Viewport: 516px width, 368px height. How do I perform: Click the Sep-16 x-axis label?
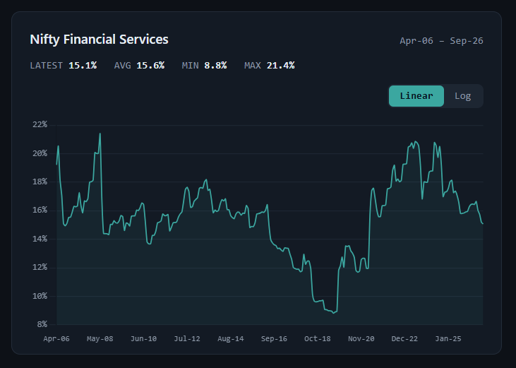(274, 339)
